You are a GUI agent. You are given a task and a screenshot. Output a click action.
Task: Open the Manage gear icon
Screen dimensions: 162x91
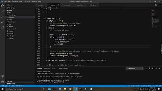2,82
